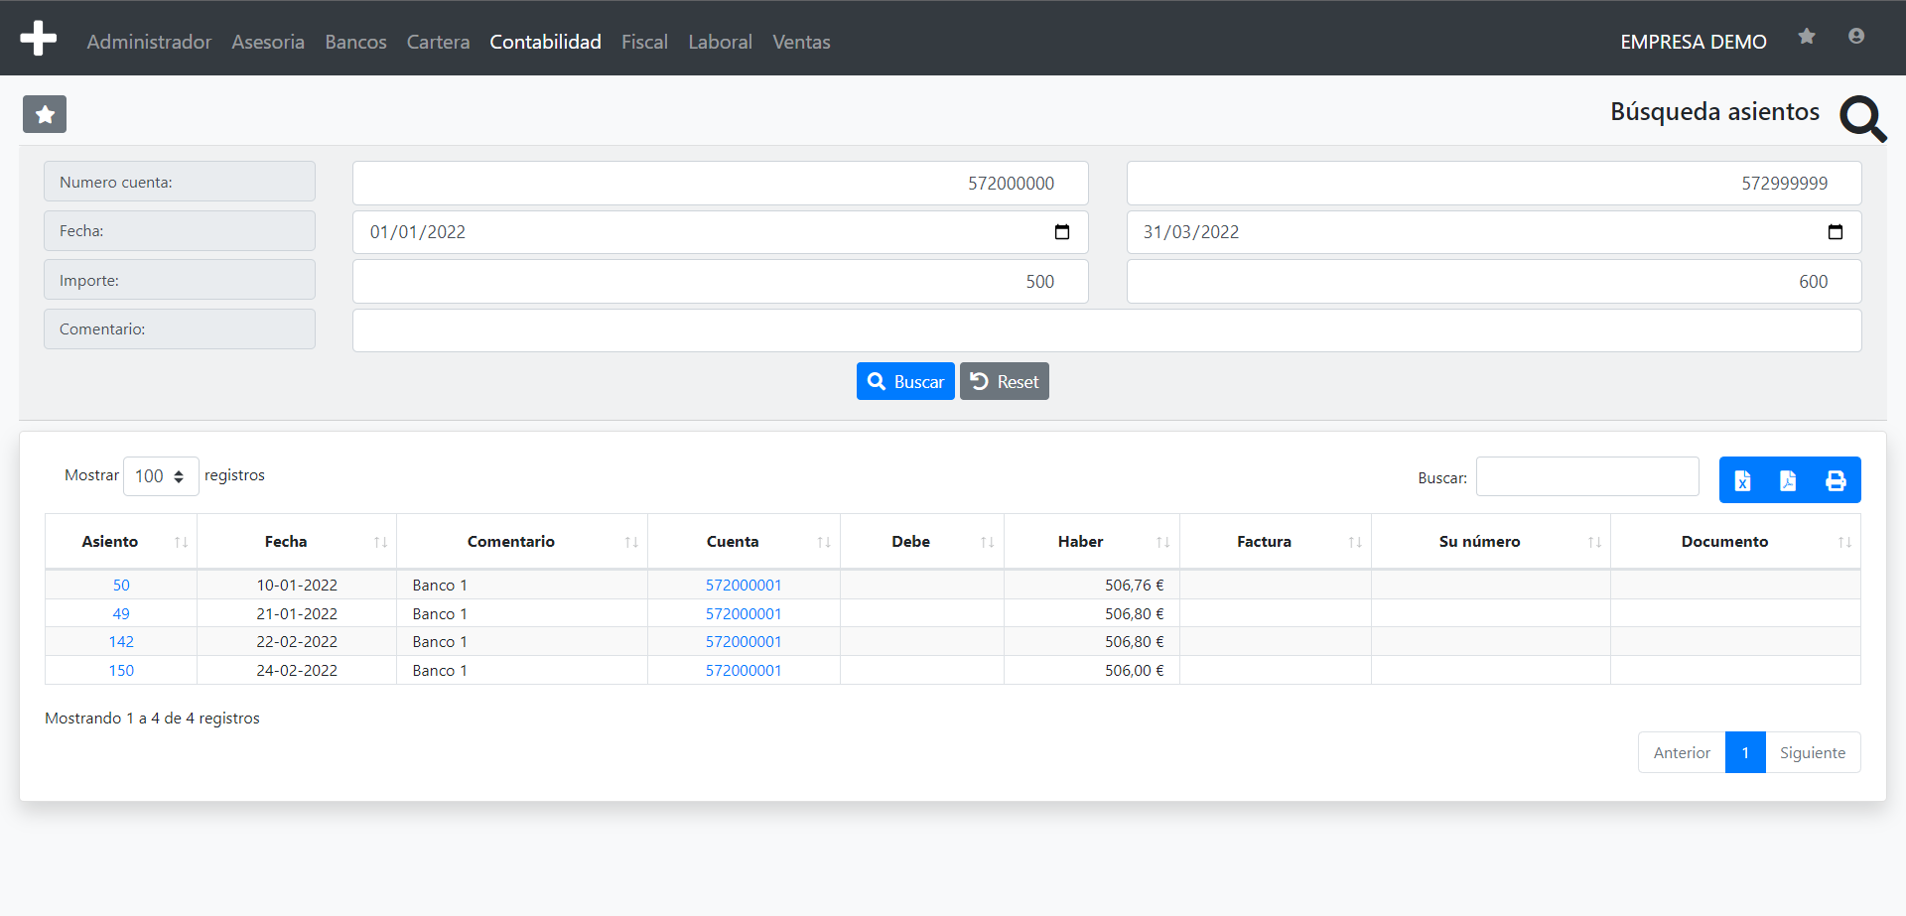Sort by Asiento column arrows

pos(181,542)
